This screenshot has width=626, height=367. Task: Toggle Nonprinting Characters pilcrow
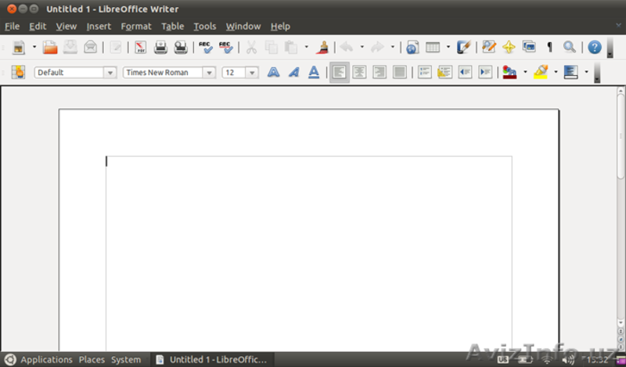(x=549, y=48)
